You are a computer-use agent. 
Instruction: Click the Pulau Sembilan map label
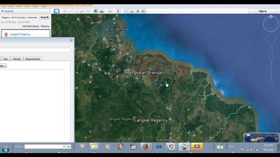(118, 29)
